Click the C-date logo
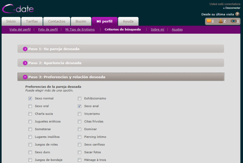Viewport: 243px width, 163px height. point(18,9)
